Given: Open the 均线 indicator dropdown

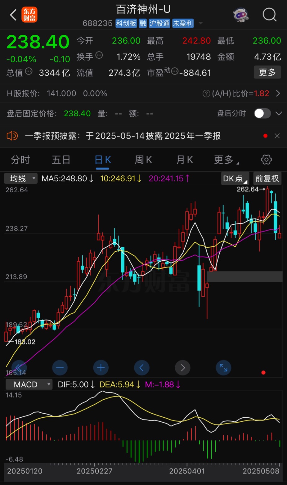Looking at the screenshot, I should coord(21,178).
